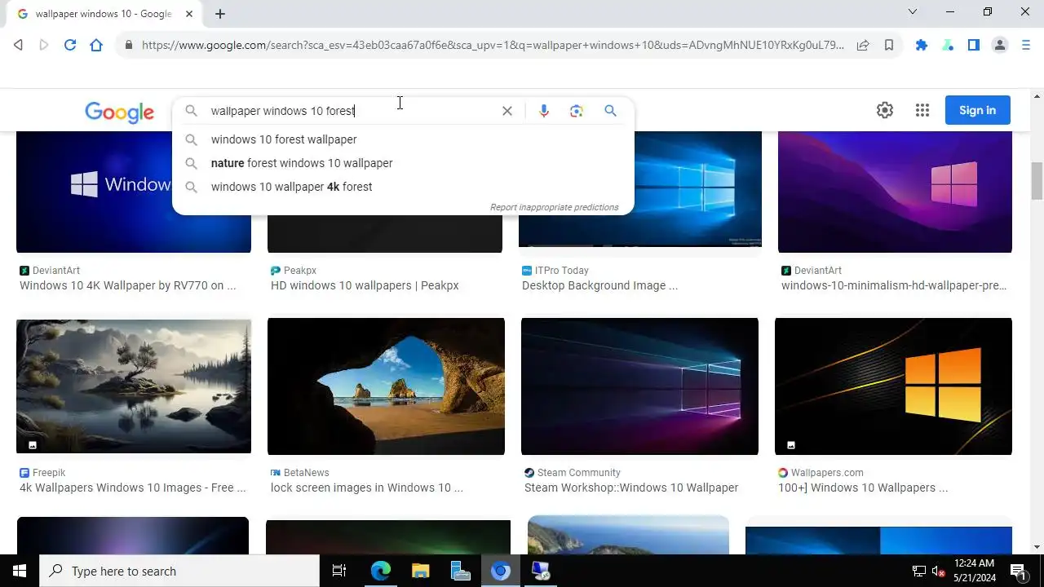Click the share page icon in address bar

pyautogui.click(x=863, y=46)
